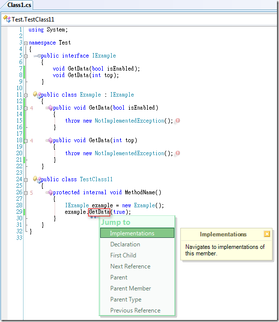Screen dimensions: 279x322
Task: Collapse the Example class block
Action: coord(26,95)
